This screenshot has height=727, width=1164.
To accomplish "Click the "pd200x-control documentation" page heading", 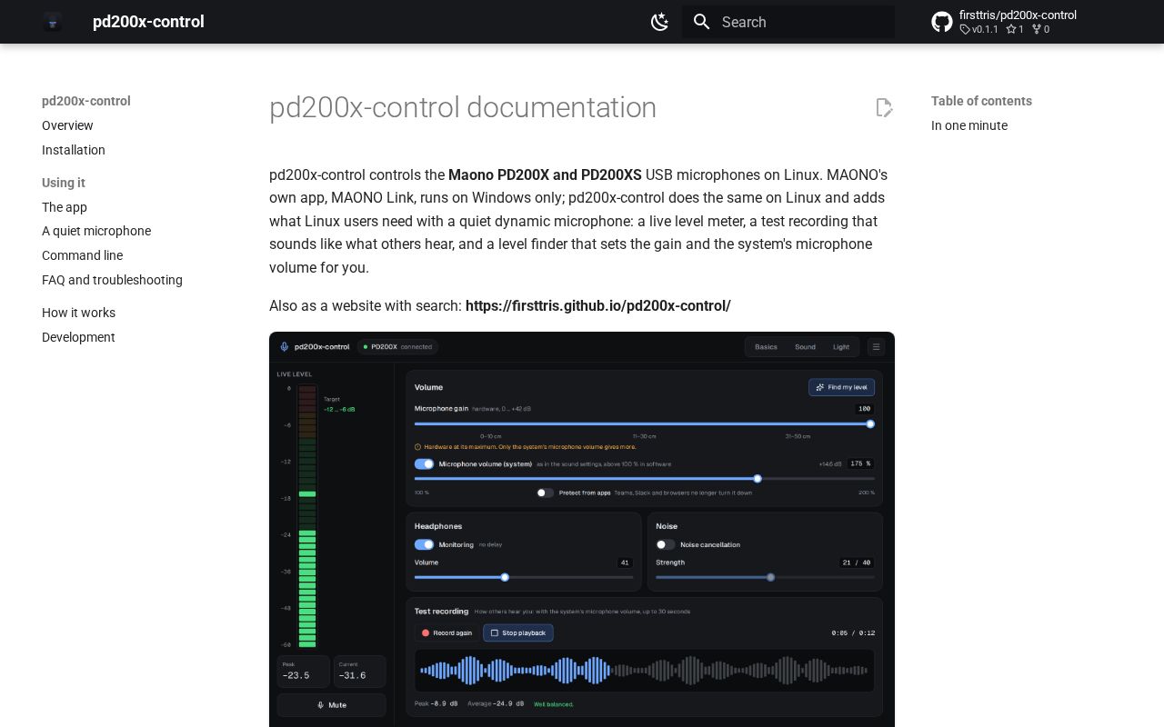I will 463,107.
